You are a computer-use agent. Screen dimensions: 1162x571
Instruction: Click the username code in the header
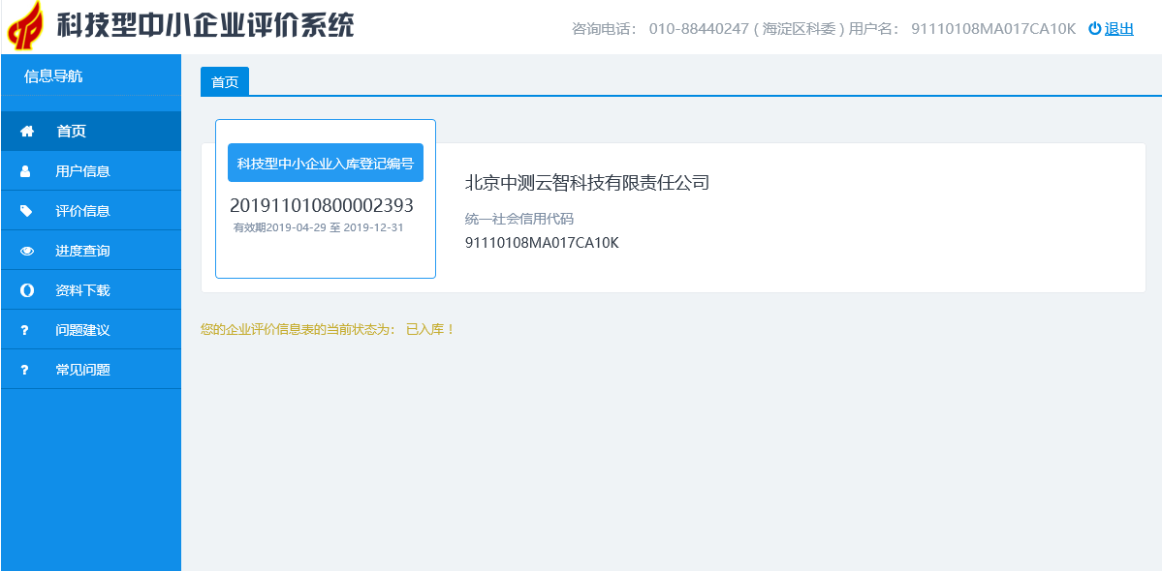coord(993,30)
